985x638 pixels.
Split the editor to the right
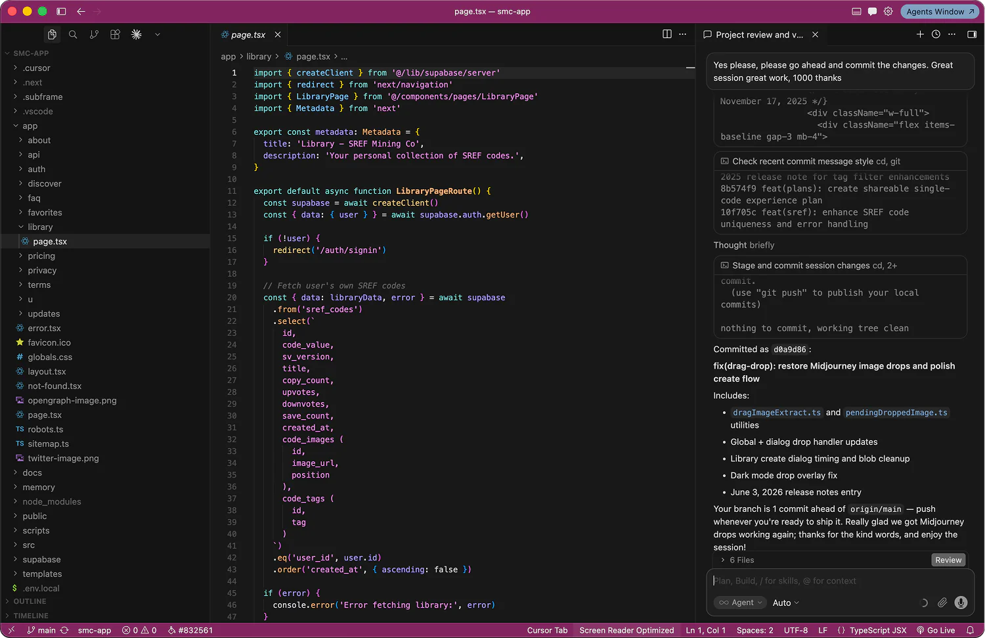tap(667, 34)
